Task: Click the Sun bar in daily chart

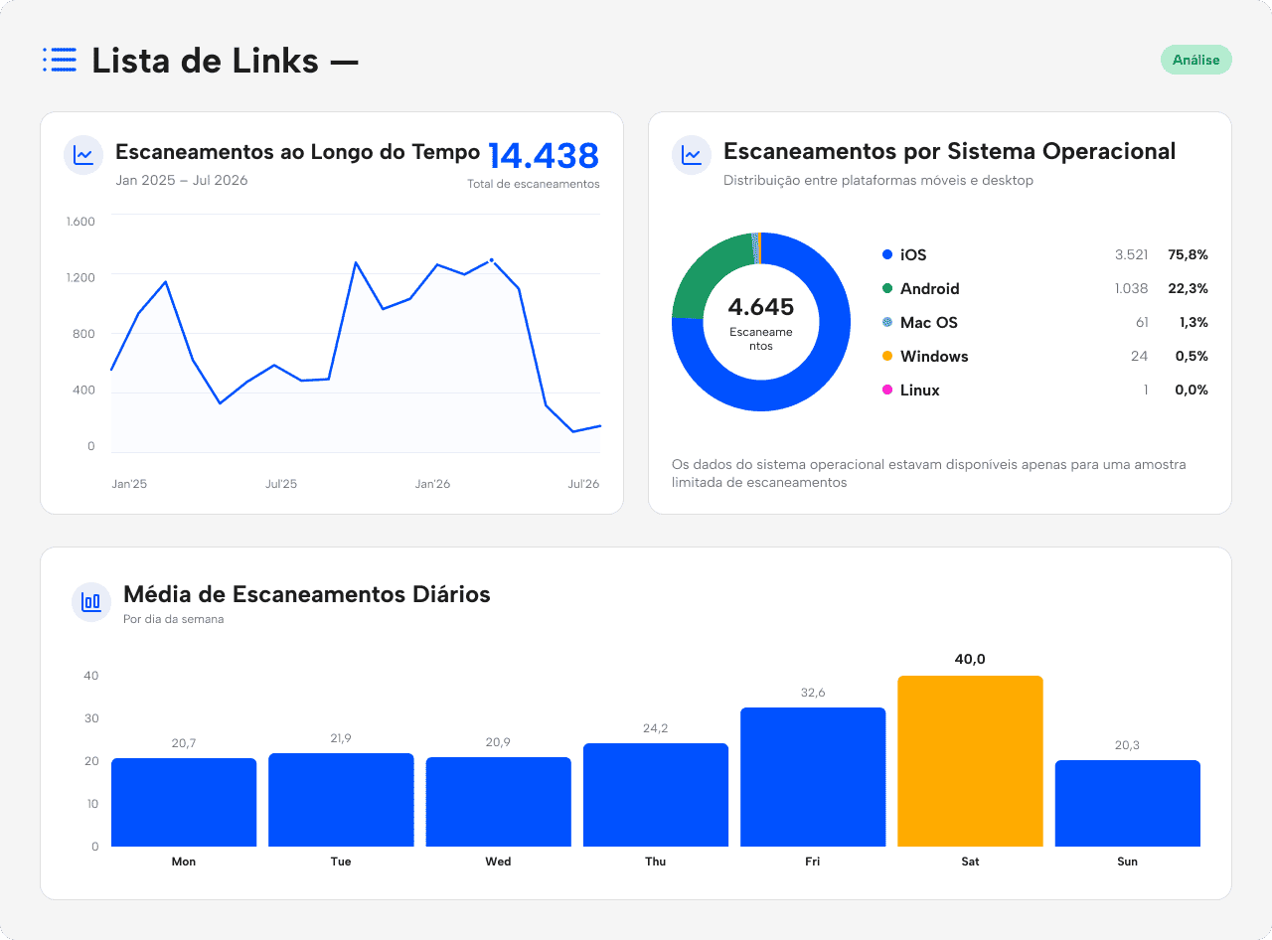Action: [1128, 804]
